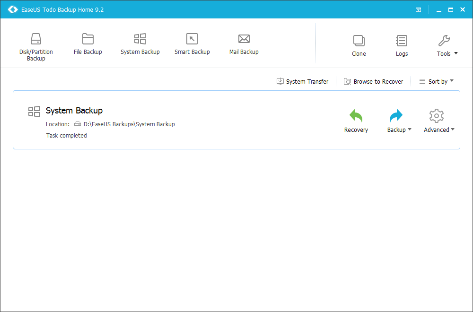473x312 pixels.
Task: Open Disk/Partition Backup
Action: click(x=36, y=47)
